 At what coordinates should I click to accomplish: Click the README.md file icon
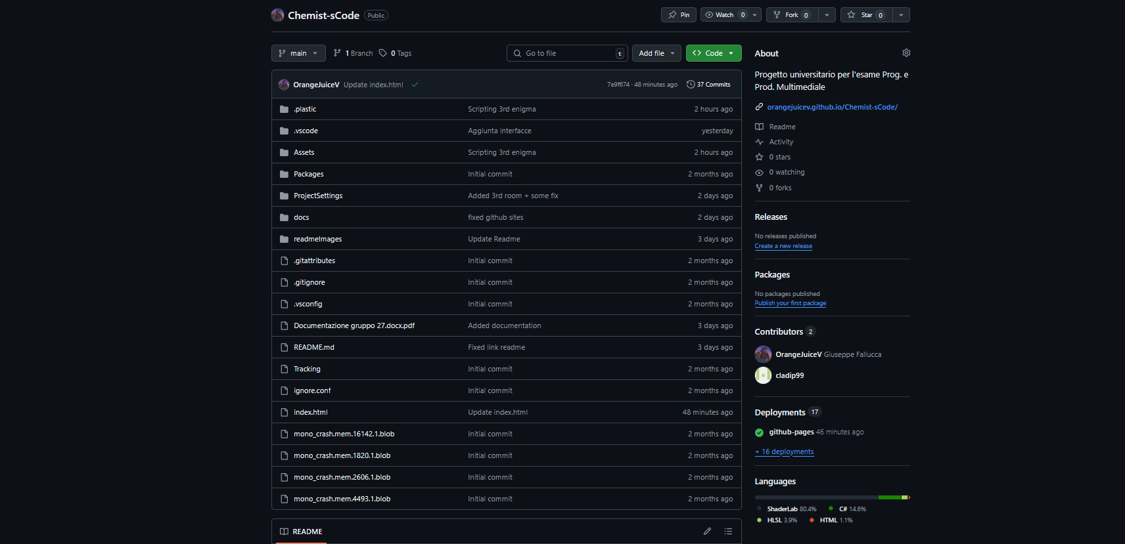pyautogui.click(x=284, y=347)
